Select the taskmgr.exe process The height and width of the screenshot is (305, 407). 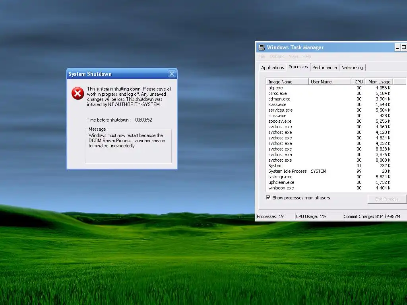(x=329, y=177)
